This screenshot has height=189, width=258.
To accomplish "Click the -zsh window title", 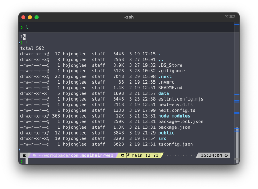I will pyautogui.click(x=129, y=17).
